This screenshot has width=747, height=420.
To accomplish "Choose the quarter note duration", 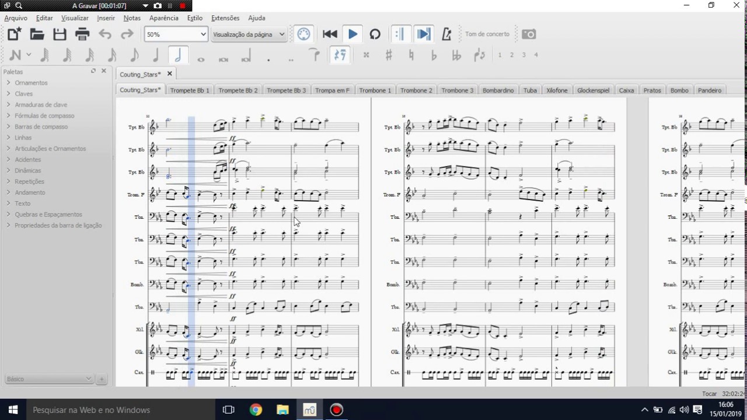I will (x=156, y=55).
